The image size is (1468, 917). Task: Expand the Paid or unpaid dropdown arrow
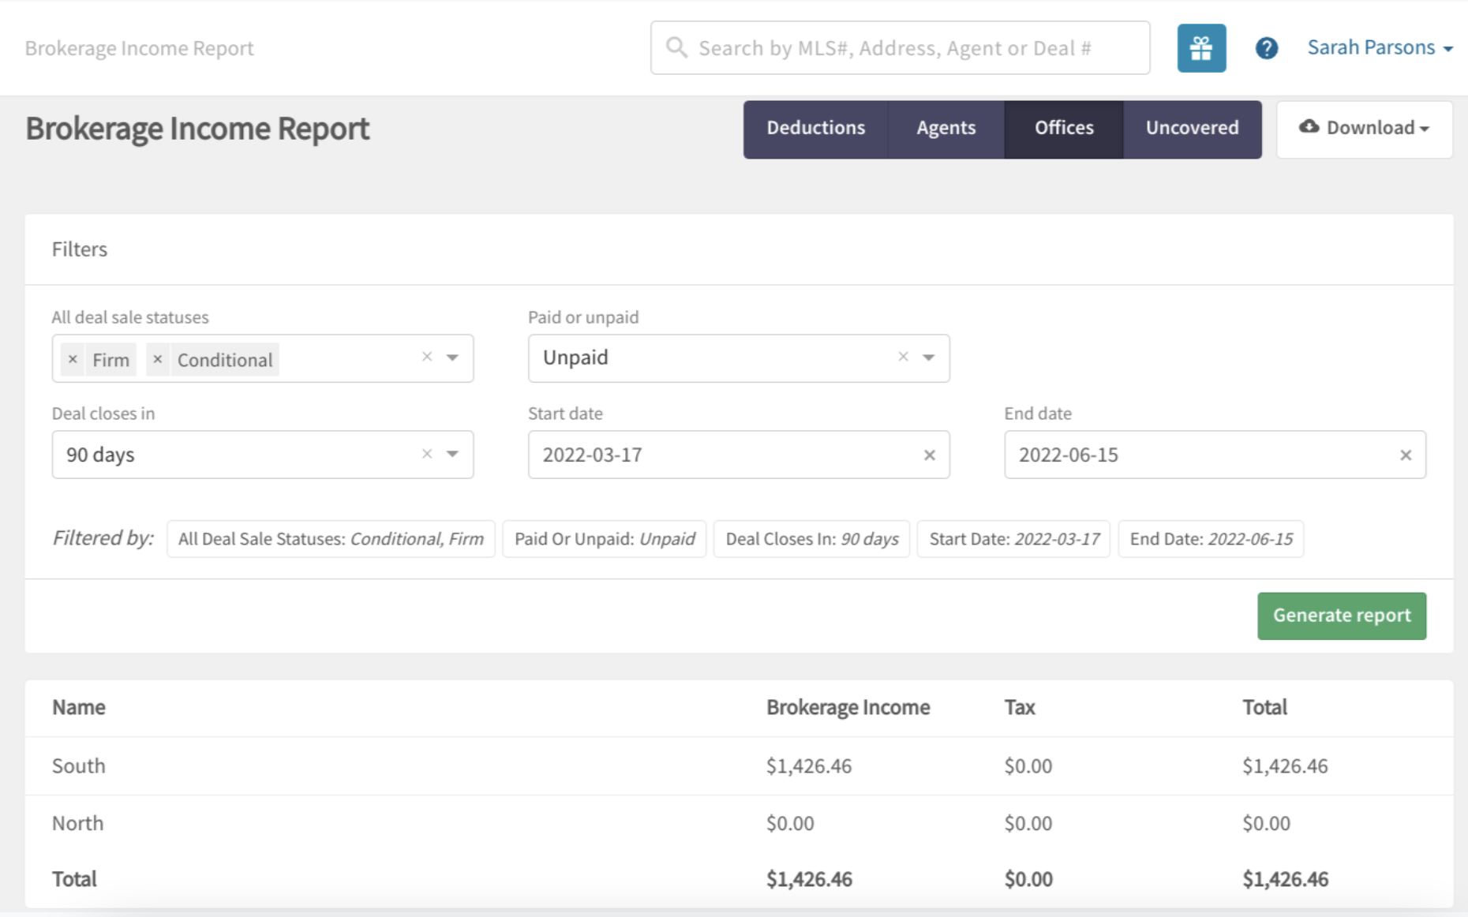click(x=929, y=357)
